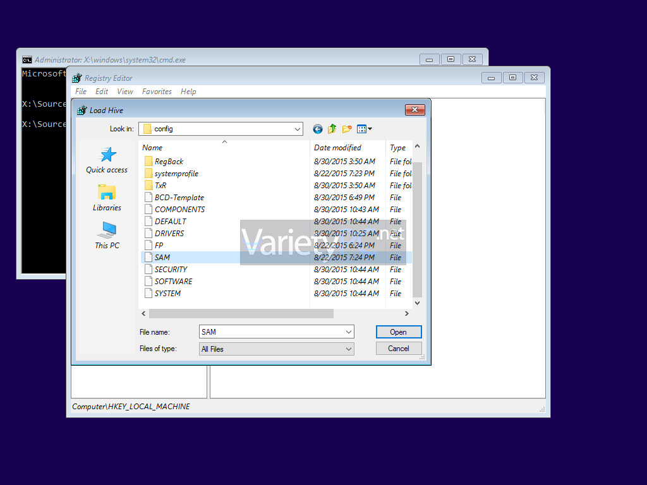Sort files by Name column header

[x=224, y=147]
